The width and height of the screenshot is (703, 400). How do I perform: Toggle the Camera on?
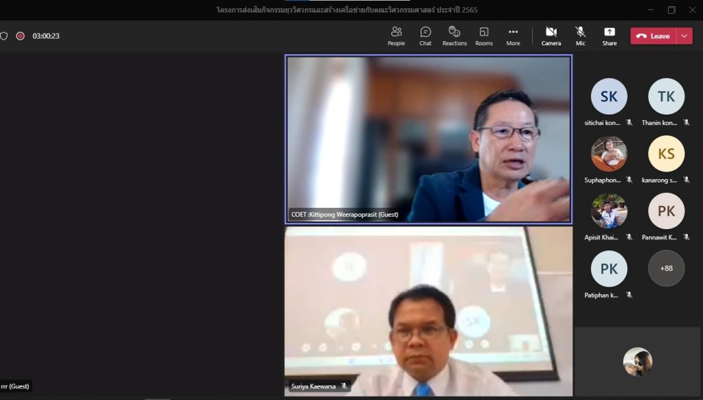tap(551, 36)
